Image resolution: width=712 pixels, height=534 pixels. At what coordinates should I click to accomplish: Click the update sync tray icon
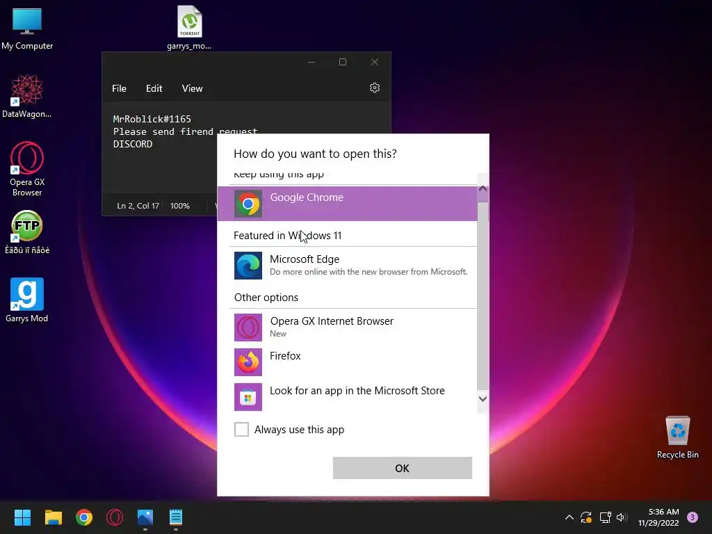pyautogui.click(x=586, y=517)
